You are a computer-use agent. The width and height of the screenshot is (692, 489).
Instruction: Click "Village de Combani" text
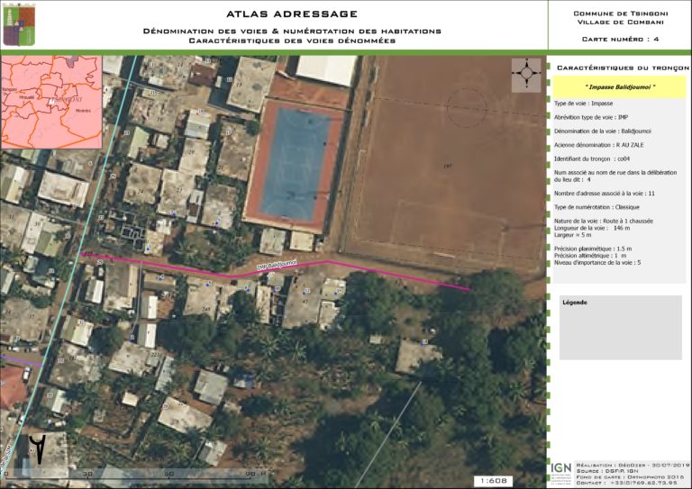pos(621,22)
